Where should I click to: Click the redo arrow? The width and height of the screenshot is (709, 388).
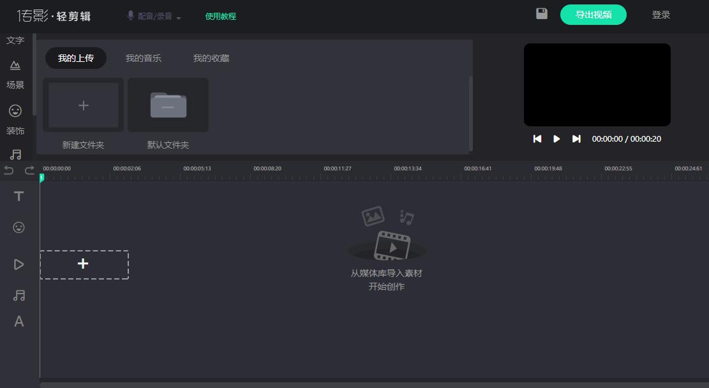(29, 170)
